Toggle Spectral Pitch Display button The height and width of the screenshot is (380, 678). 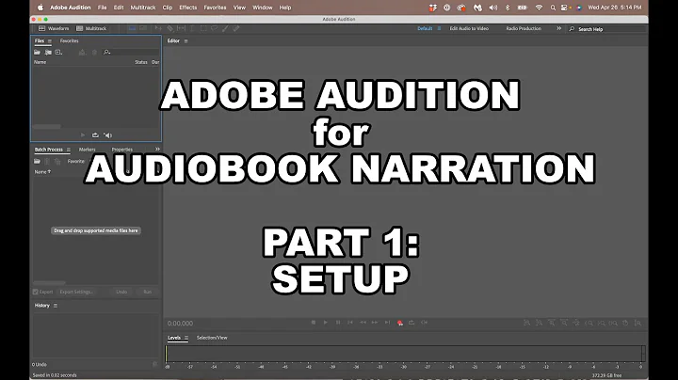pos(143,28)
